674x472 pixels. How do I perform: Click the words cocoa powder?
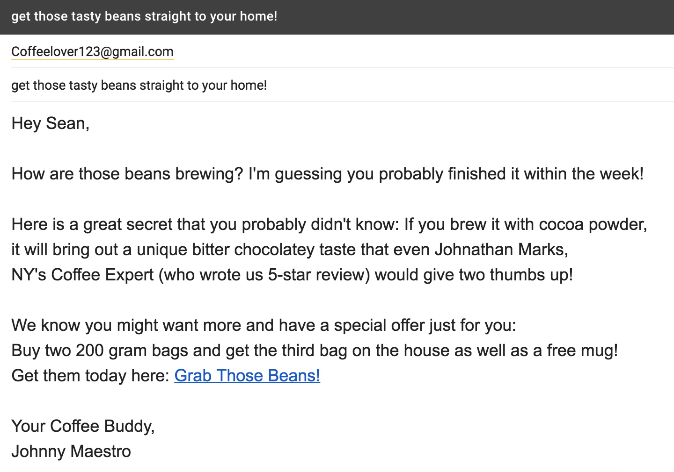[x=593, y=224]
